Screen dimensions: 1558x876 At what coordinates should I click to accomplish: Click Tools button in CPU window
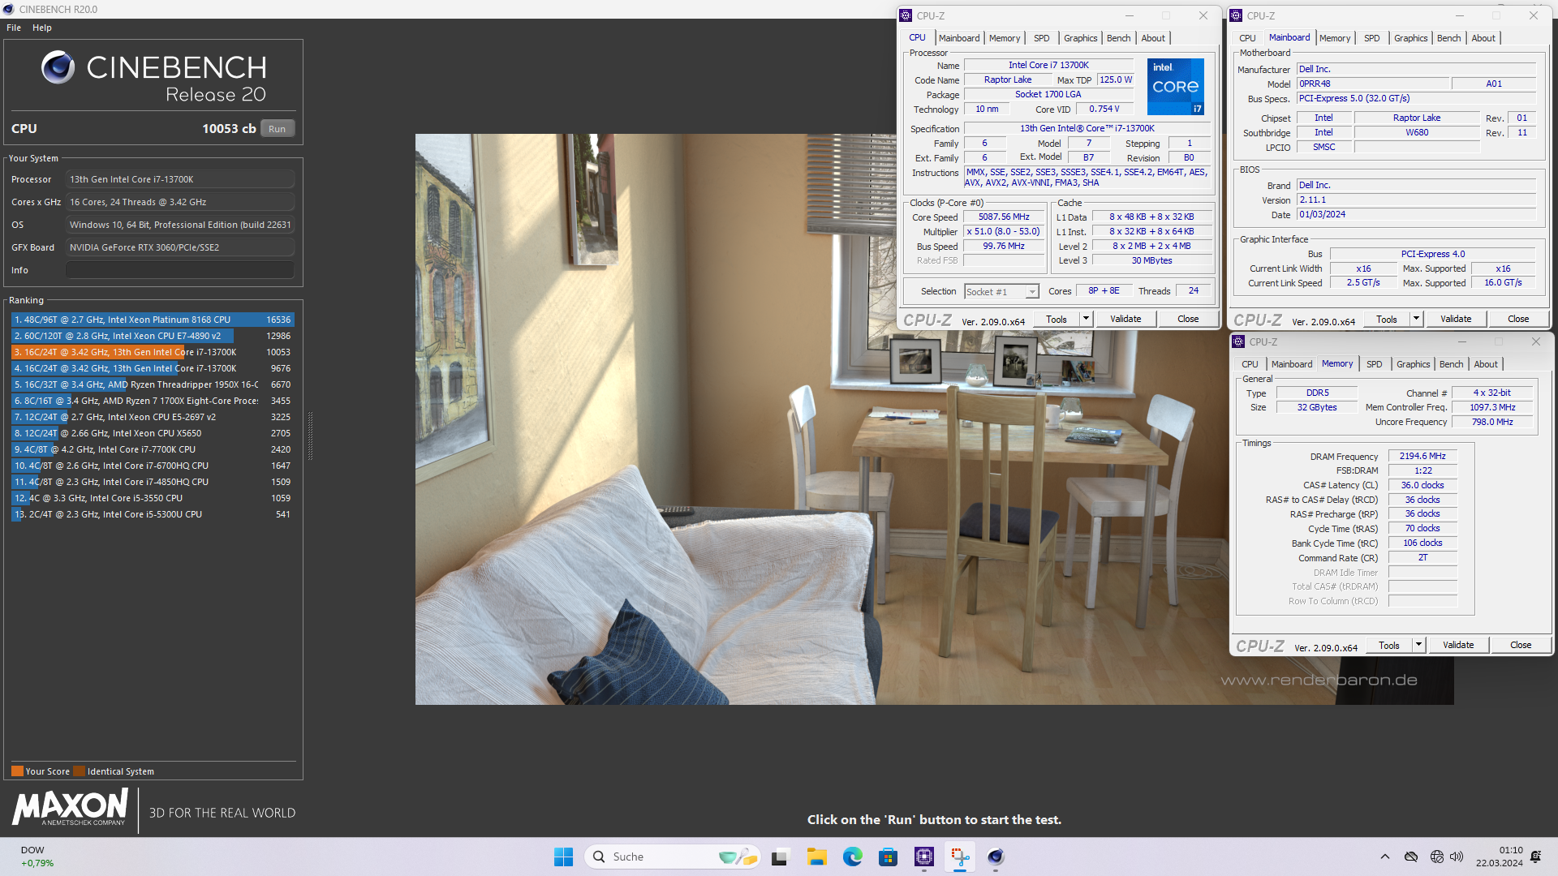pos(1056,320)
